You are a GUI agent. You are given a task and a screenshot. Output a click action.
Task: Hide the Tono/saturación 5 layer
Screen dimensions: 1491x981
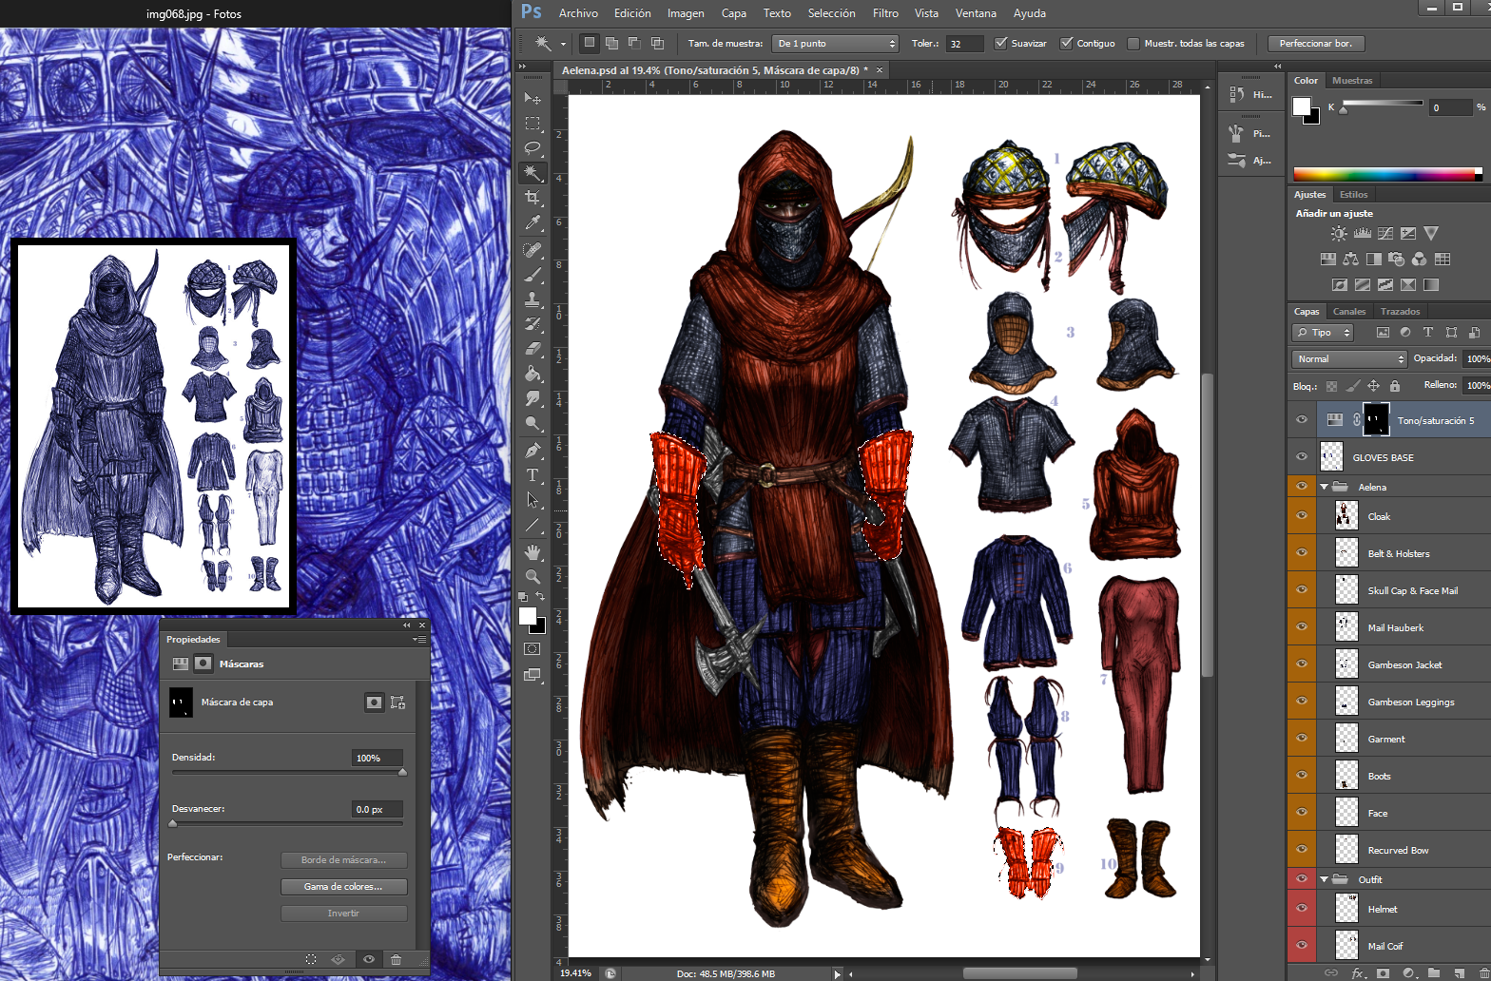pos(1302,419)
